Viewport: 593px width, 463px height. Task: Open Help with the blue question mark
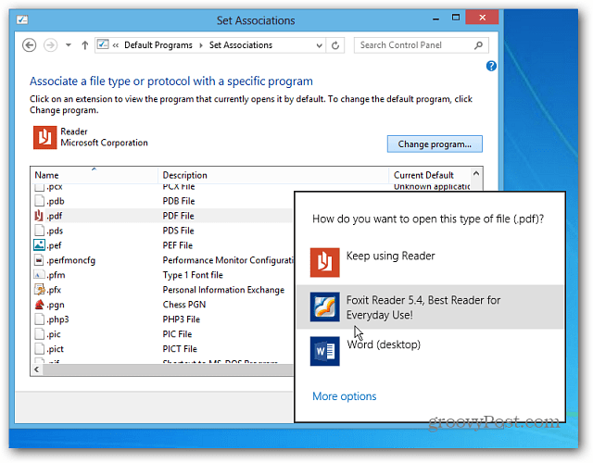pos(491,66)
